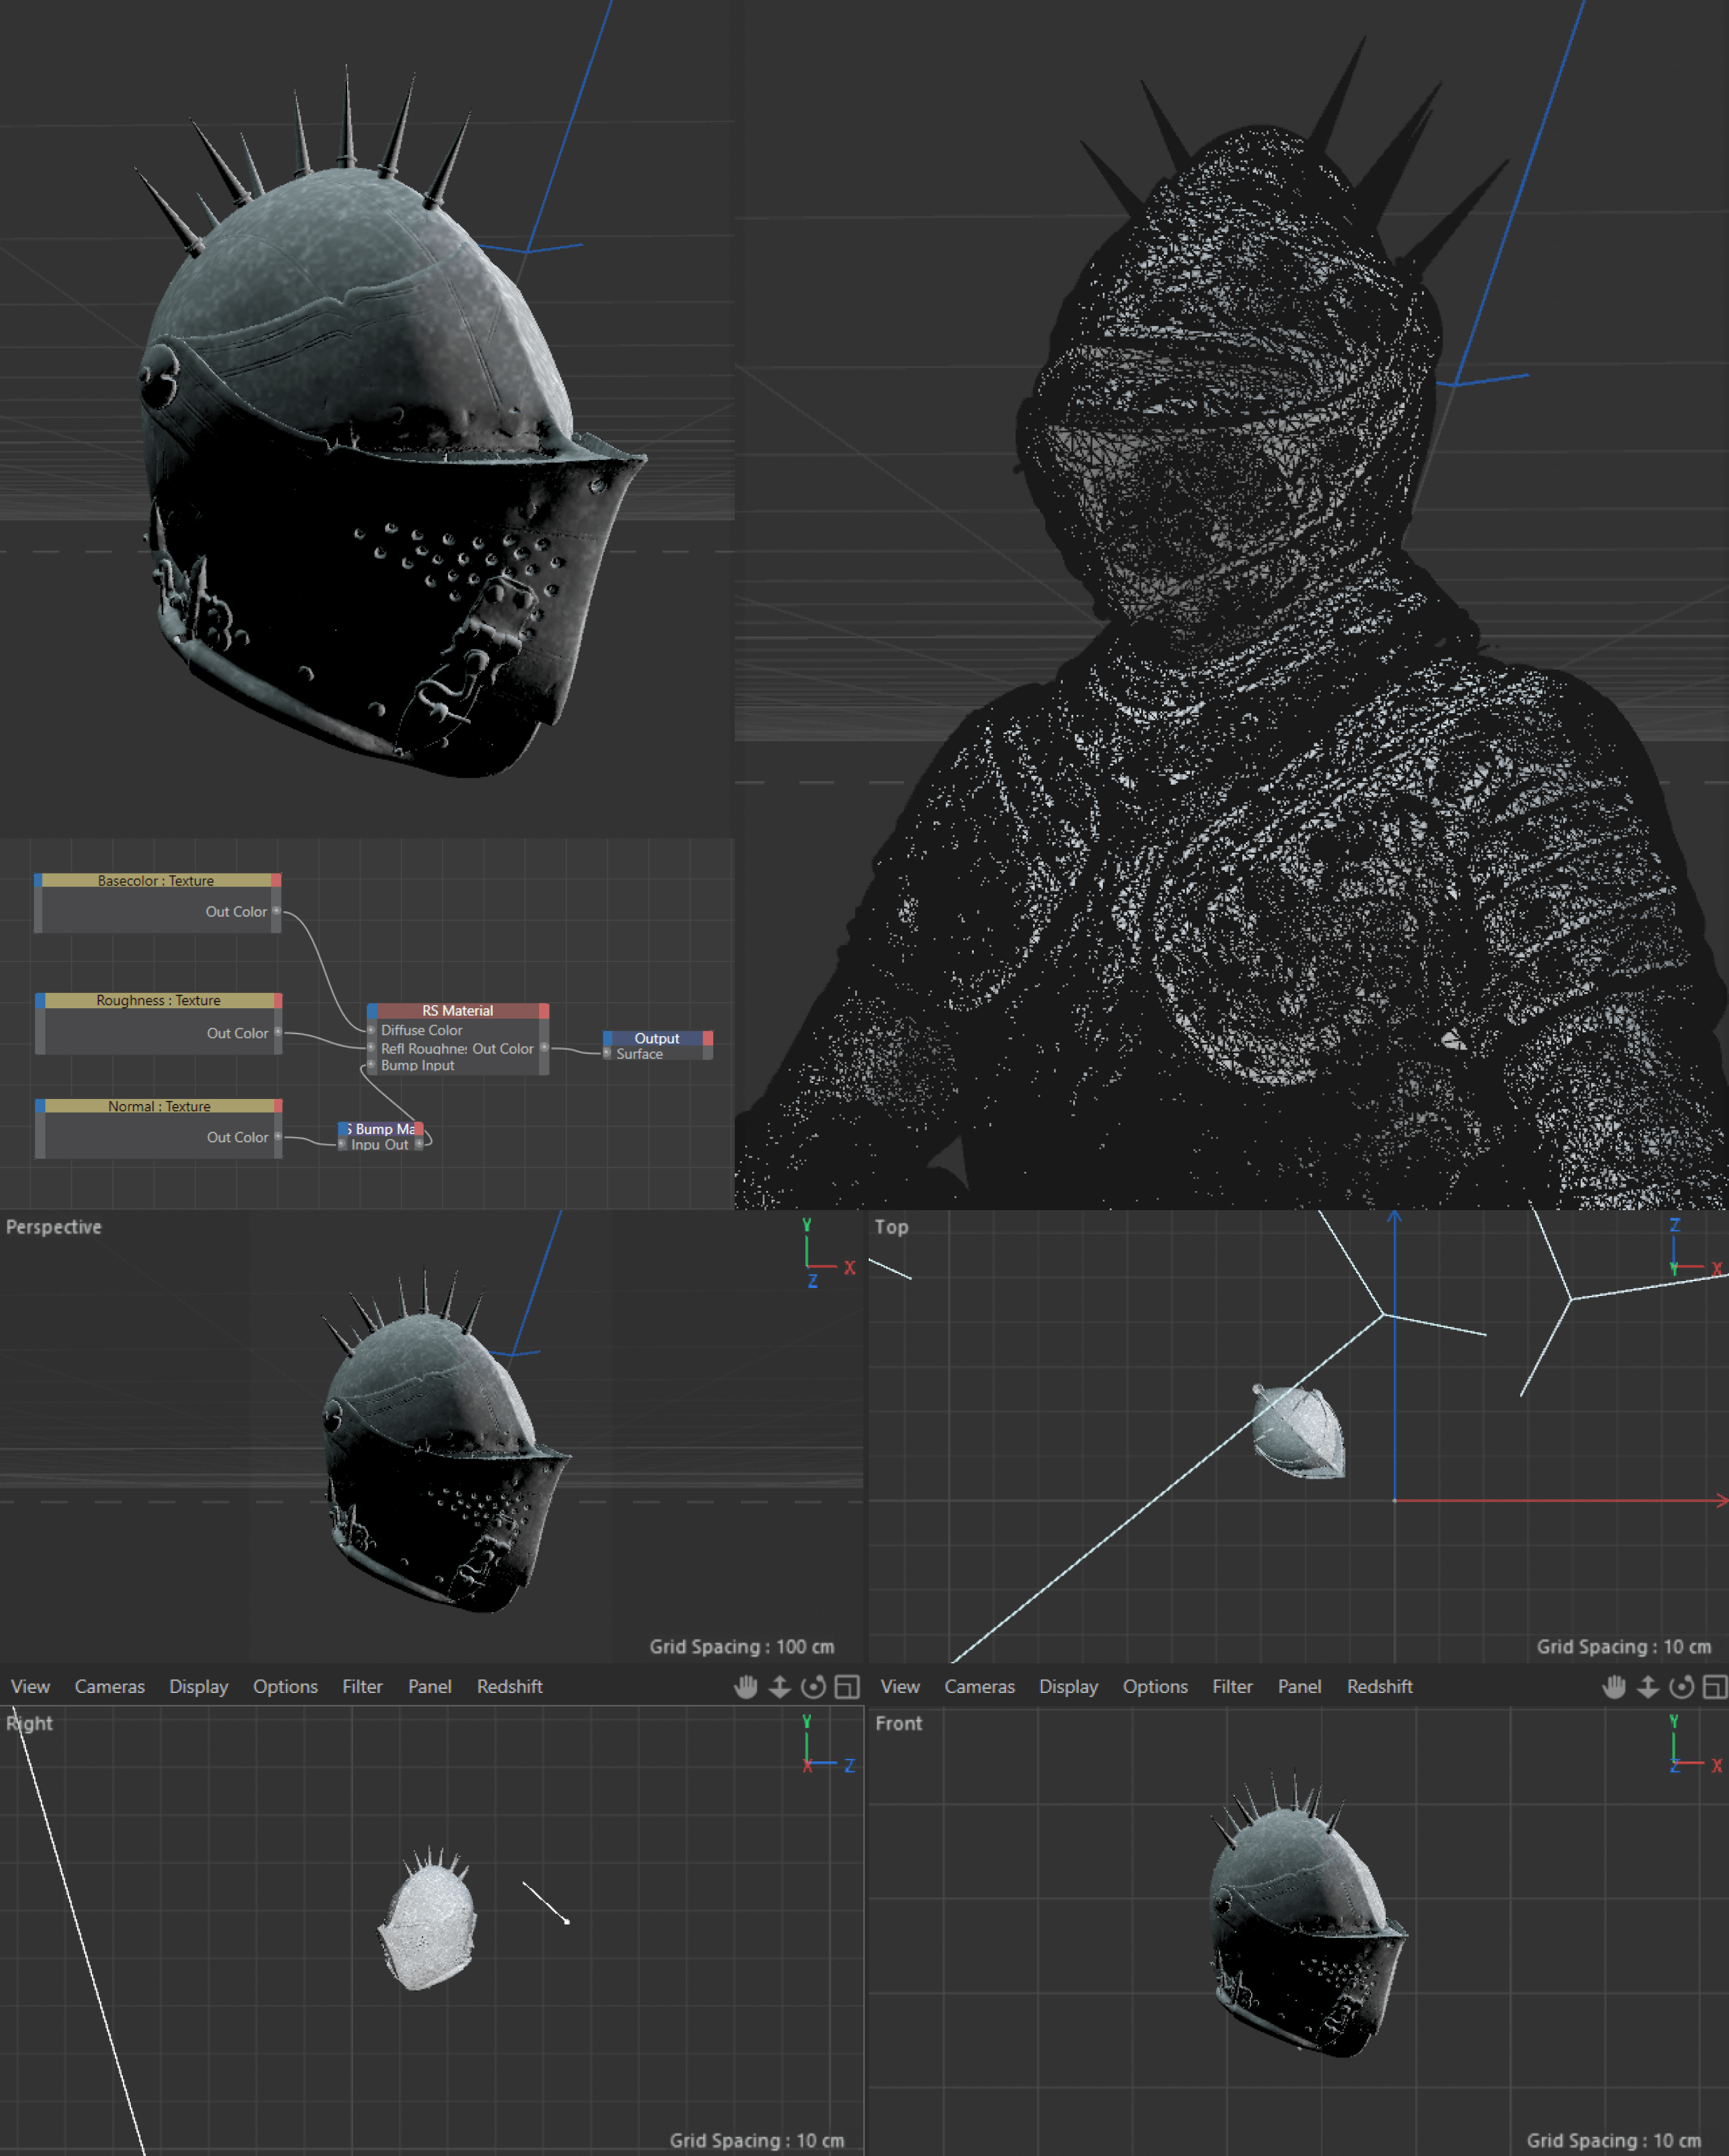Click the pan hand icon above Front viewport
This screenshot has height=2156, width=1729.
[1614, 1687]
